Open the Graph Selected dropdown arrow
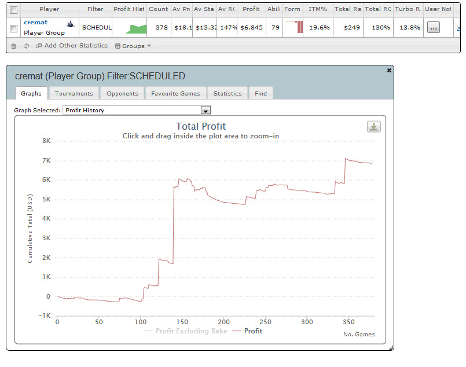The height and width of the screenshot is (367, 466). tap(206, 110)
